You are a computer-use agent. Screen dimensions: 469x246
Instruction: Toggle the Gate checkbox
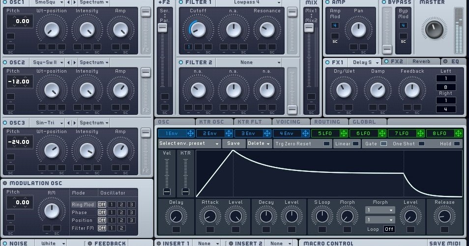(383, 144)
